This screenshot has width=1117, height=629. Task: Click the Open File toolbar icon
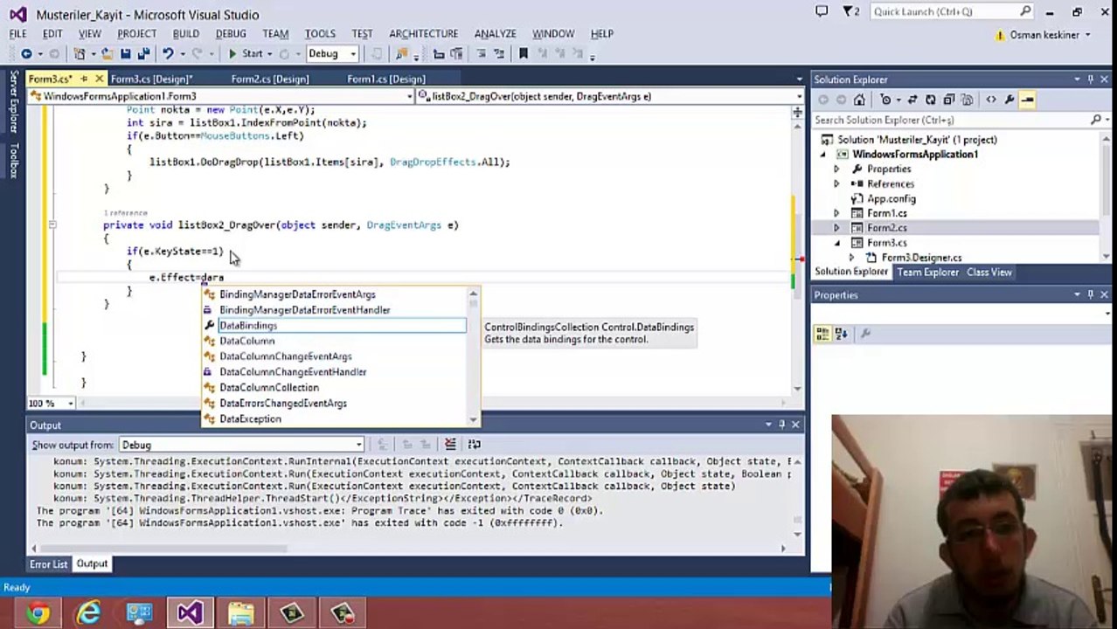coord(108,54)
